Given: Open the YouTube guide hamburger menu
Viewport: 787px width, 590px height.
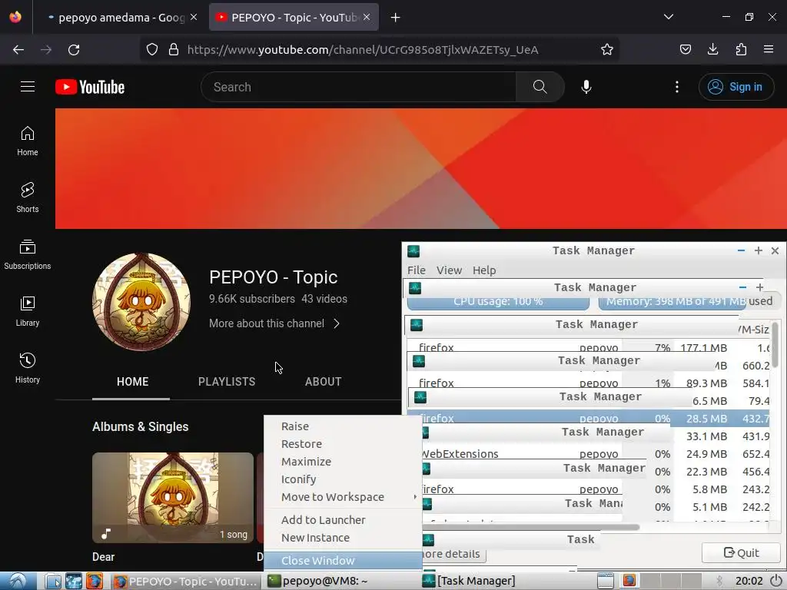Looking at the screenshot, I should pos(28,87).
